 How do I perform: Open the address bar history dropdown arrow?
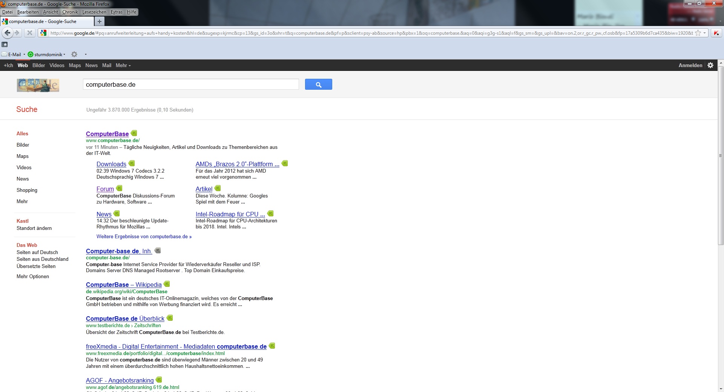[704, 33]
